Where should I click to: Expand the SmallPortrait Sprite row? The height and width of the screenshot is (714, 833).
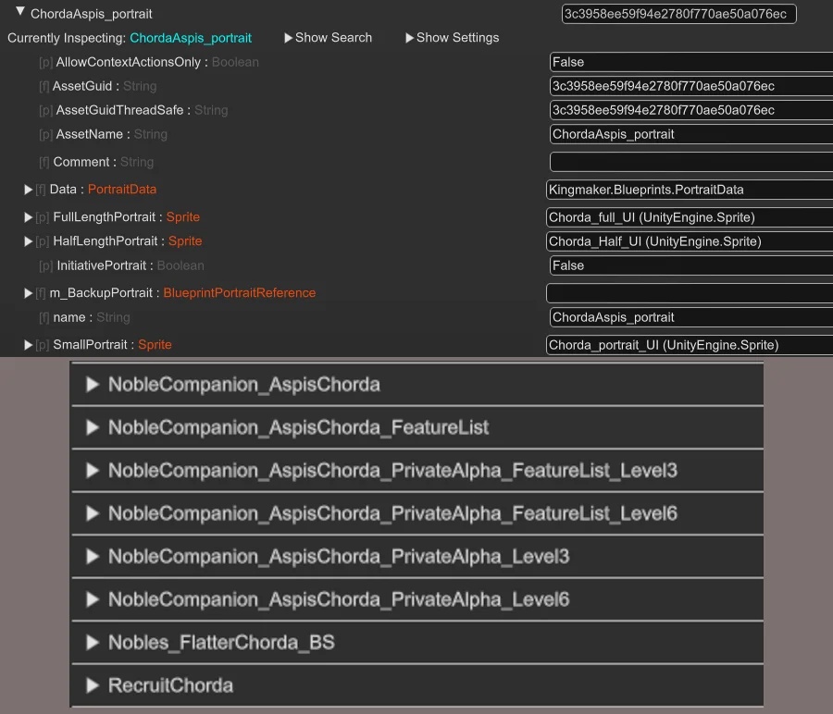[x=28, y=345]
